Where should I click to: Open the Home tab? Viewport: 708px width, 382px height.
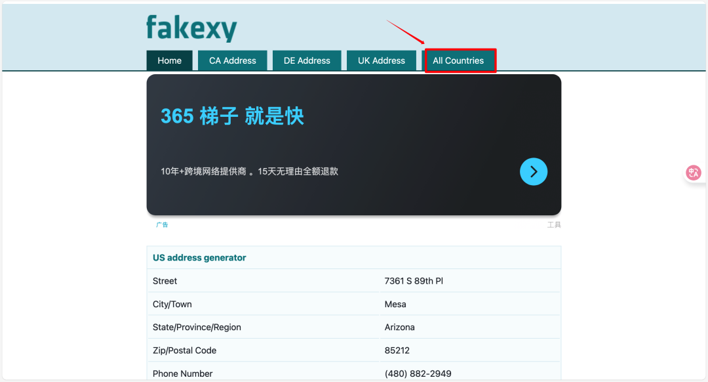pos(169,60)
